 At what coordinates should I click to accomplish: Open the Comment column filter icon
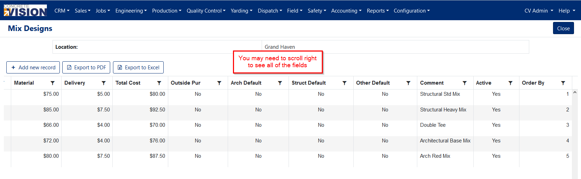coord(465,83)
